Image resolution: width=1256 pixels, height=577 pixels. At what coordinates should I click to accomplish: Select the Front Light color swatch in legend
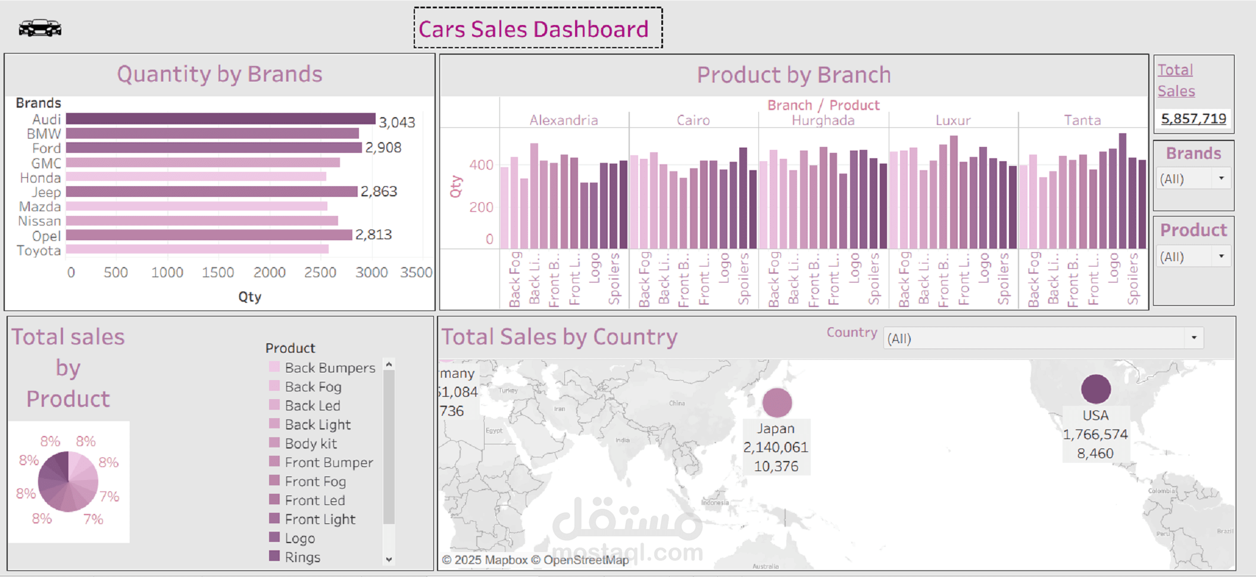pyautogui.click(x=273, y=519)
